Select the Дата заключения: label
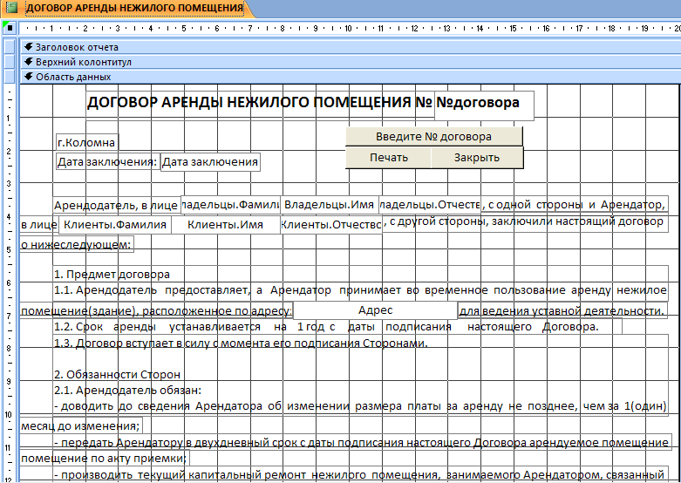Viewport: 681px width, 483px height. tap(108, 161)
